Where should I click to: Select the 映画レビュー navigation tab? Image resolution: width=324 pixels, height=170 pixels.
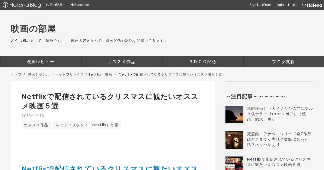[x=40, y=62]
